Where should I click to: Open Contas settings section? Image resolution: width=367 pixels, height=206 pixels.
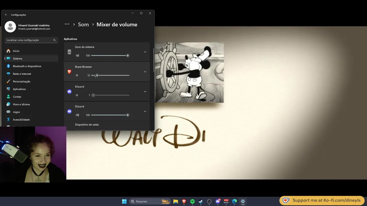pyautogui.click(x=31, y=97)
